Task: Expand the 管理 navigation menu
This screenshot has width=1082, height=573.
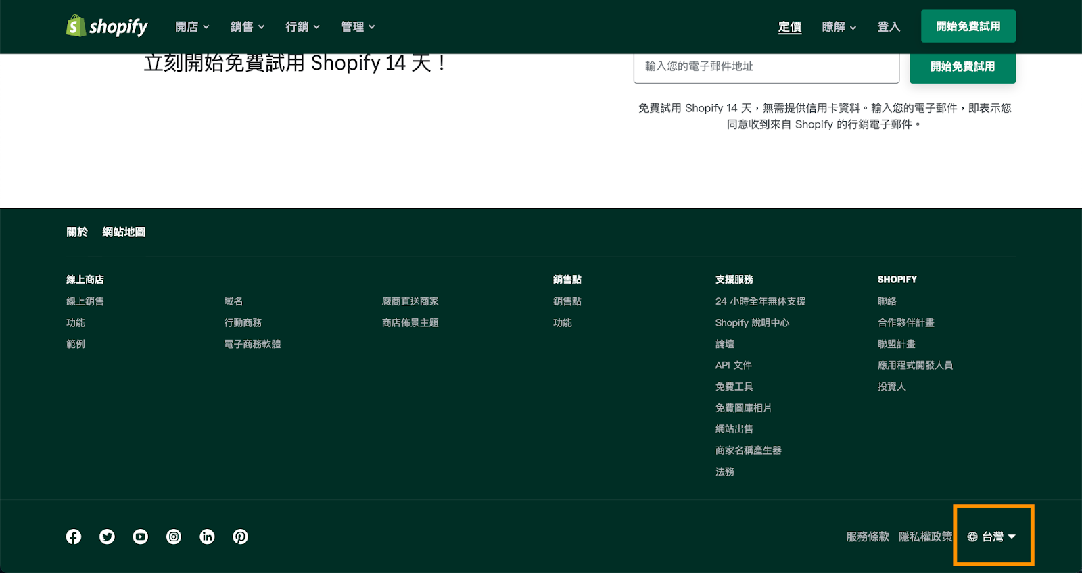Action: (x=358, y=27)
